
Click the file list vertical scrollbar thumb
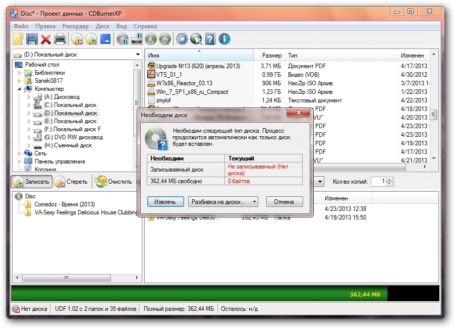(x=433, y=115)
